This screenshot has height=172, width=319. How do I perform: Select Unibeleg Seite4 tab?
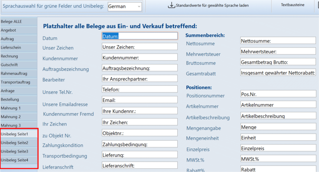tap(19, 160)
